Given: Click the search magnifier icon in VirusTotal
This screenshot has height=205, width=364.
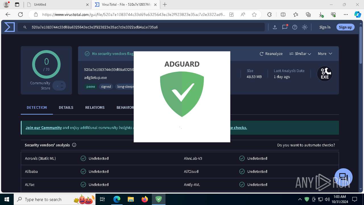Looking at the screenshot, I should (x=25, y=27).
